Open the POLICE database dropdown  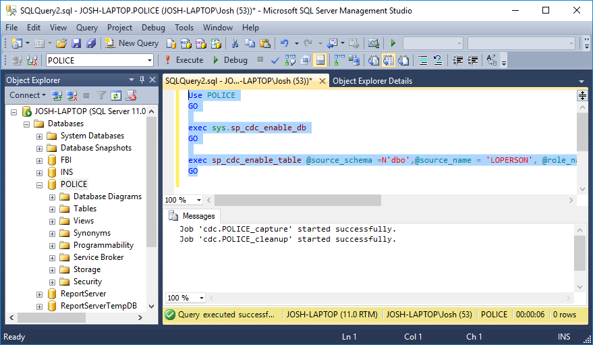coord(150,60)
